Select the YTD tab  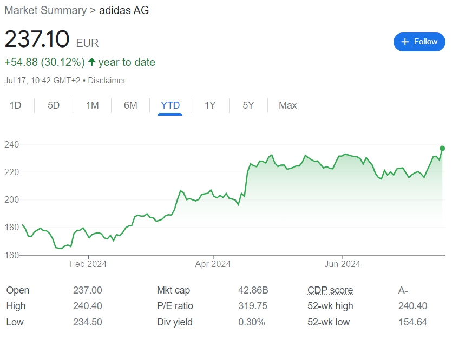pos(170,105)
